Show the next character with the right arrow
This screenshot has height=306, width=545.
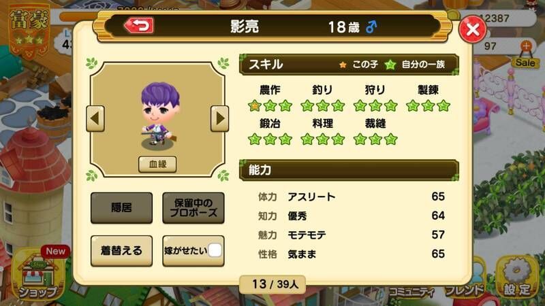219,118
